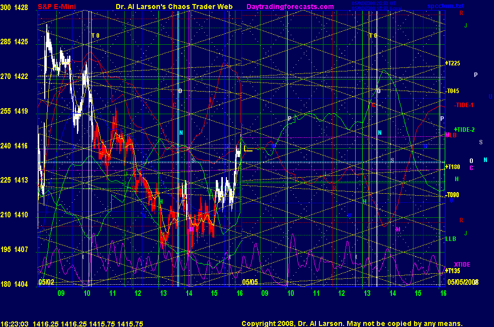Click the '05/05' session date inside chart
494x327 pixels.
250,282
